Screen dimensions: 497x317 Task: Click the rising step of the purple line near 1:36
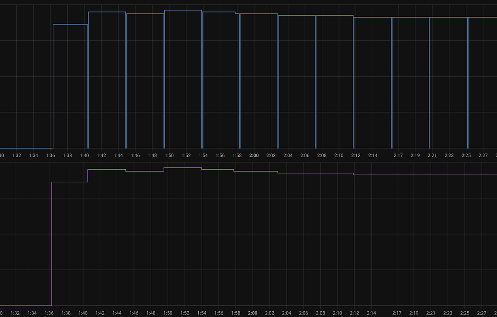(51, 240)
